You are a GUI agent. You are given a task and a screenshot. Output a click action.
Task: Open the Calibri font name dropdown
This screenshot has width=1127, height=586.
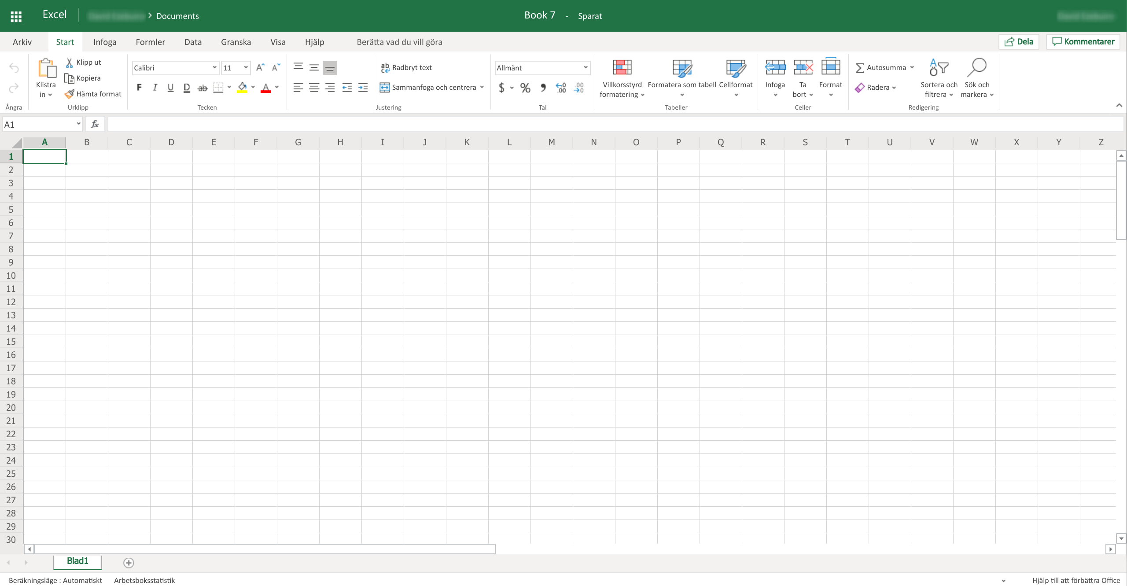tap(214, 67)
